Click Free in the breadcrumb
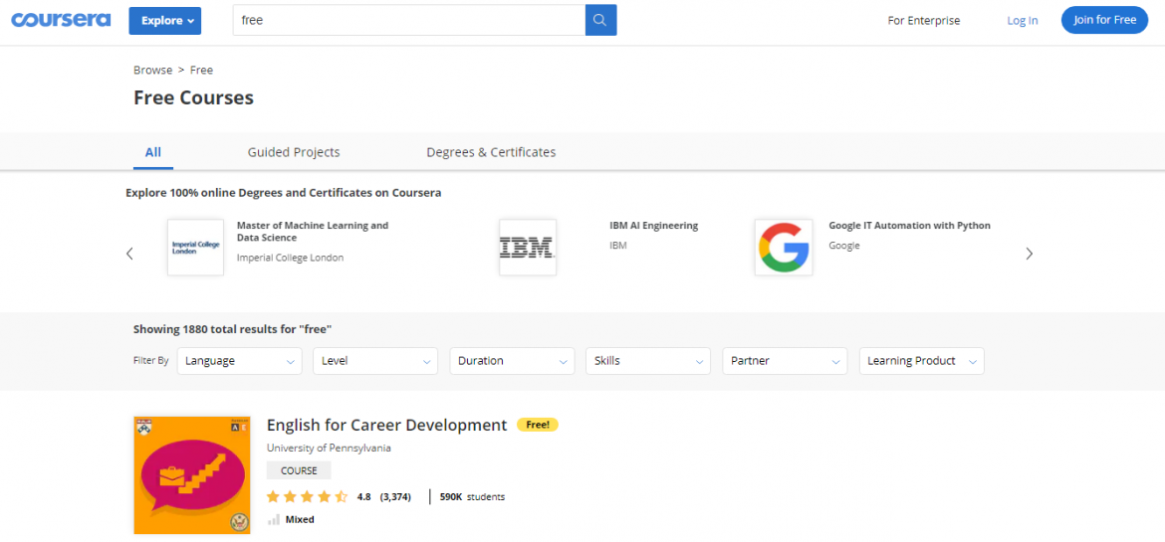Image resolution: width=1165 pixels, height=542 pixels. (201, 70)
